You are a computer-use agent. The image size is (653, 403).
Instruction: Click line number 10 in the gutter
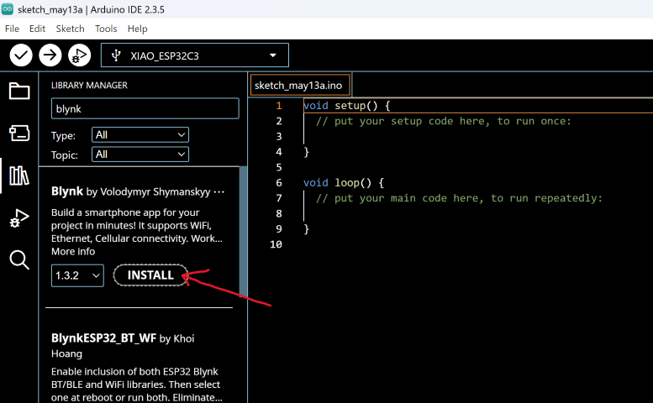click(276, 244)
